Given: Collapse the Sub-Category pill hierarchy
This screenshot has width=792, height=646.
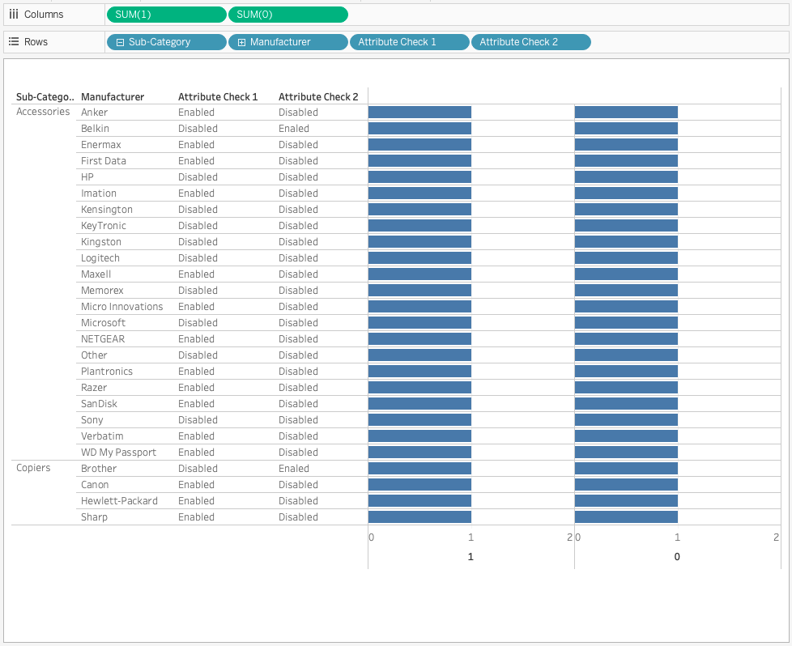Looking at the screenshot, I should (x=121, y=42).
